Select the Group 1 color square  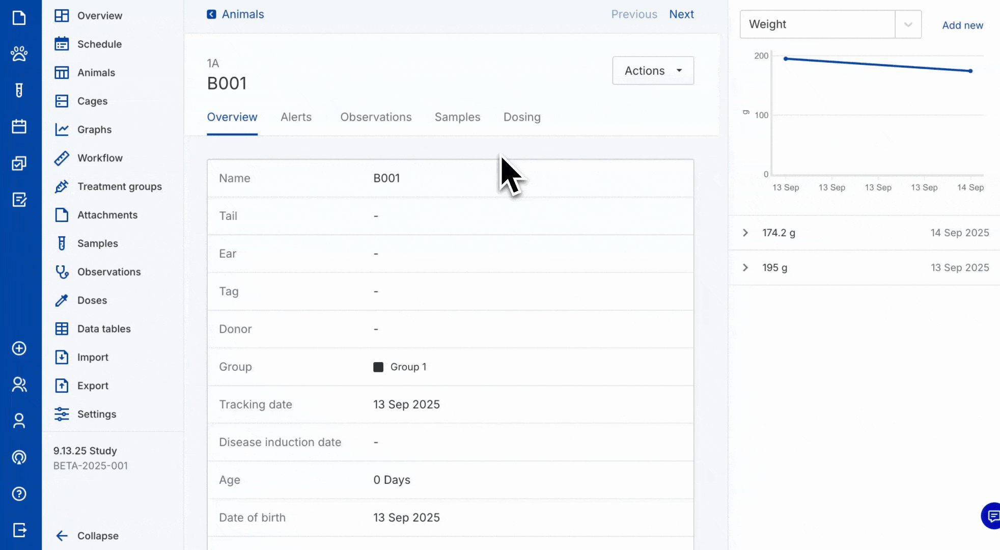(379, 367)
